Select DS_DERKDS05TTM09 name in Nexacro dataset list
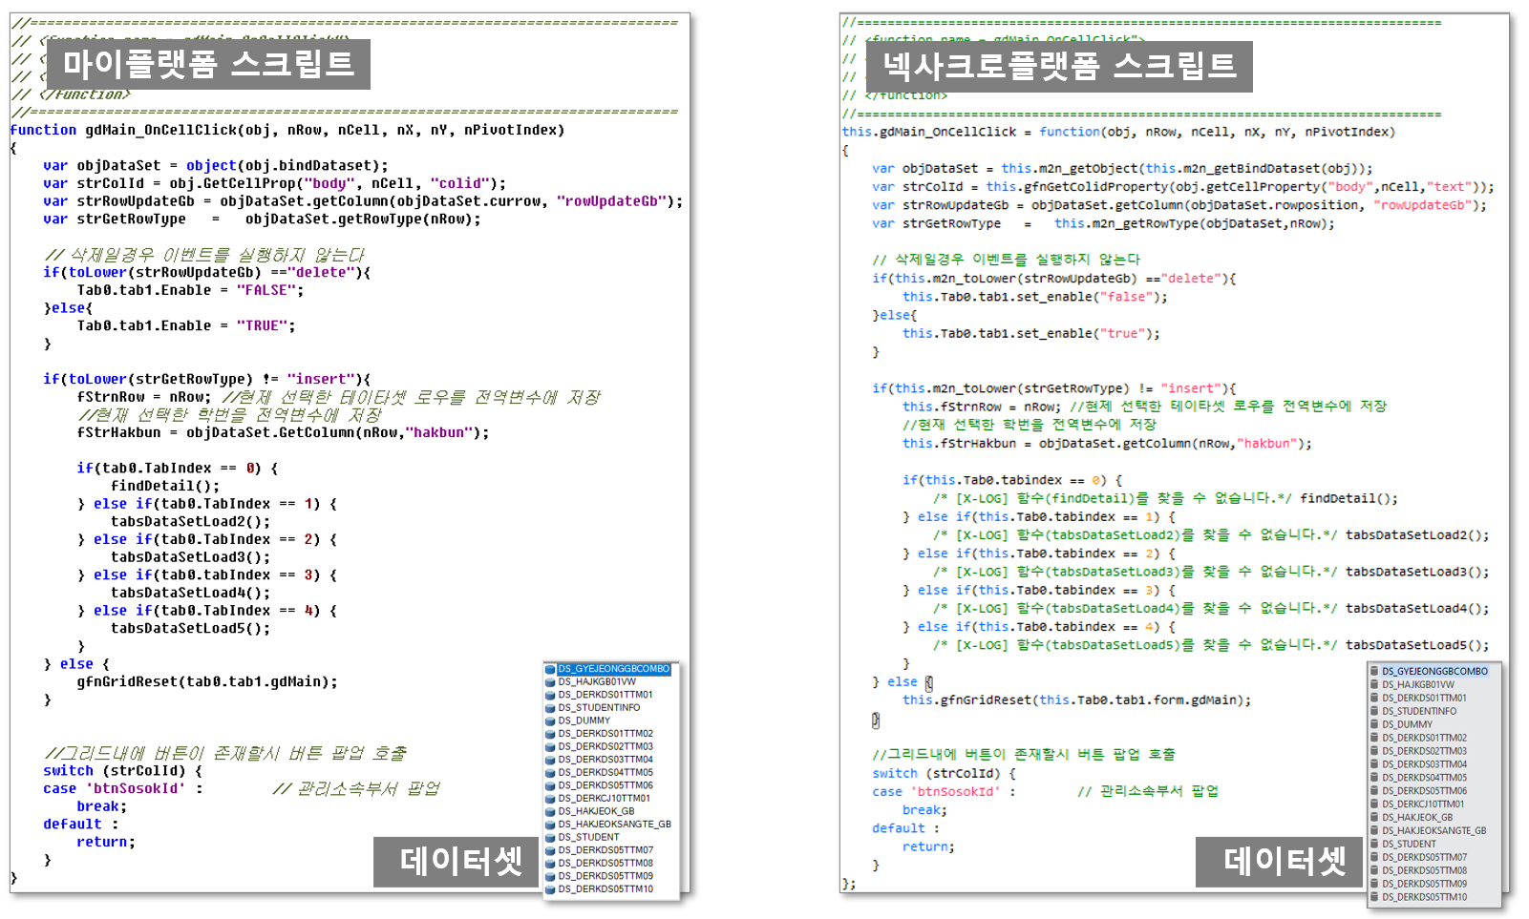 pos(1424,884)
